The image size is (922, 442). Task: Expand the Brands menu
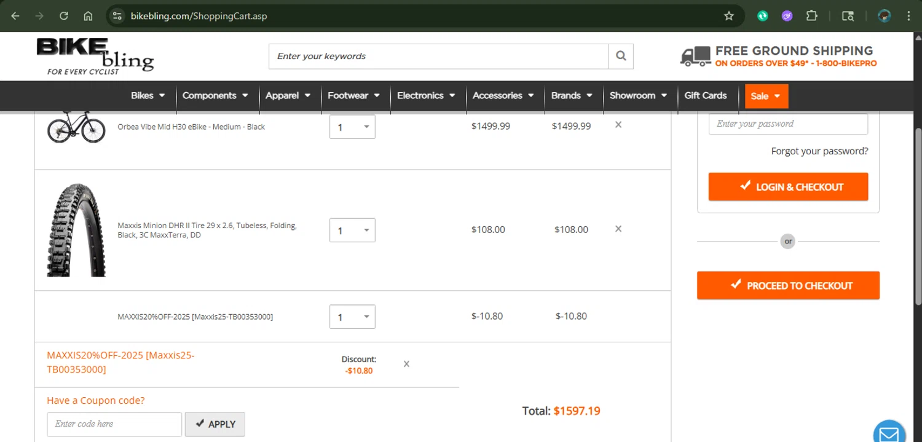(x=572, y=96)
